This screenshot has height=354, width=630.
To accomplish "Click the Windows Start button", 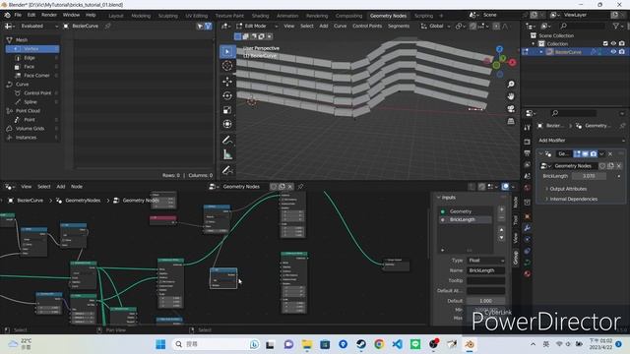I will (x=160, y=344).
